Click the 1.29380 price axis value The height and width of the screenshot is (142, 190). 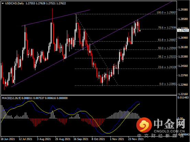coord(183,10)
